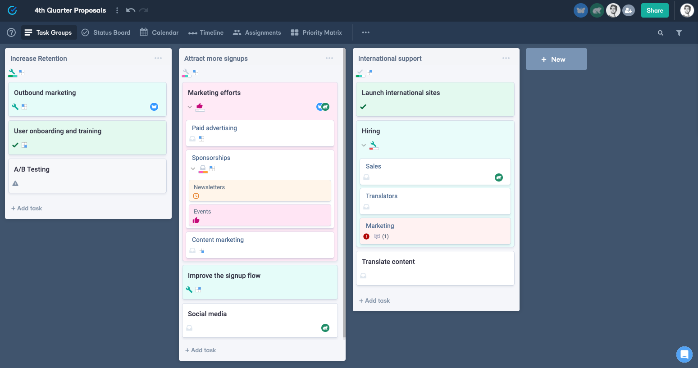
Task: Open comment icon on Marketing task
Action: coord(377,236)
